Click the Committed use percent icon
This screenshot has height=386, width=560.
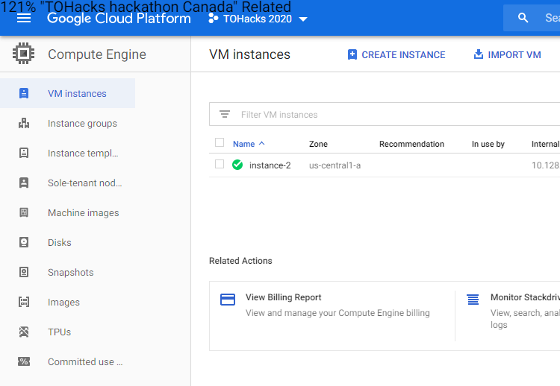[x=24, y=362]
